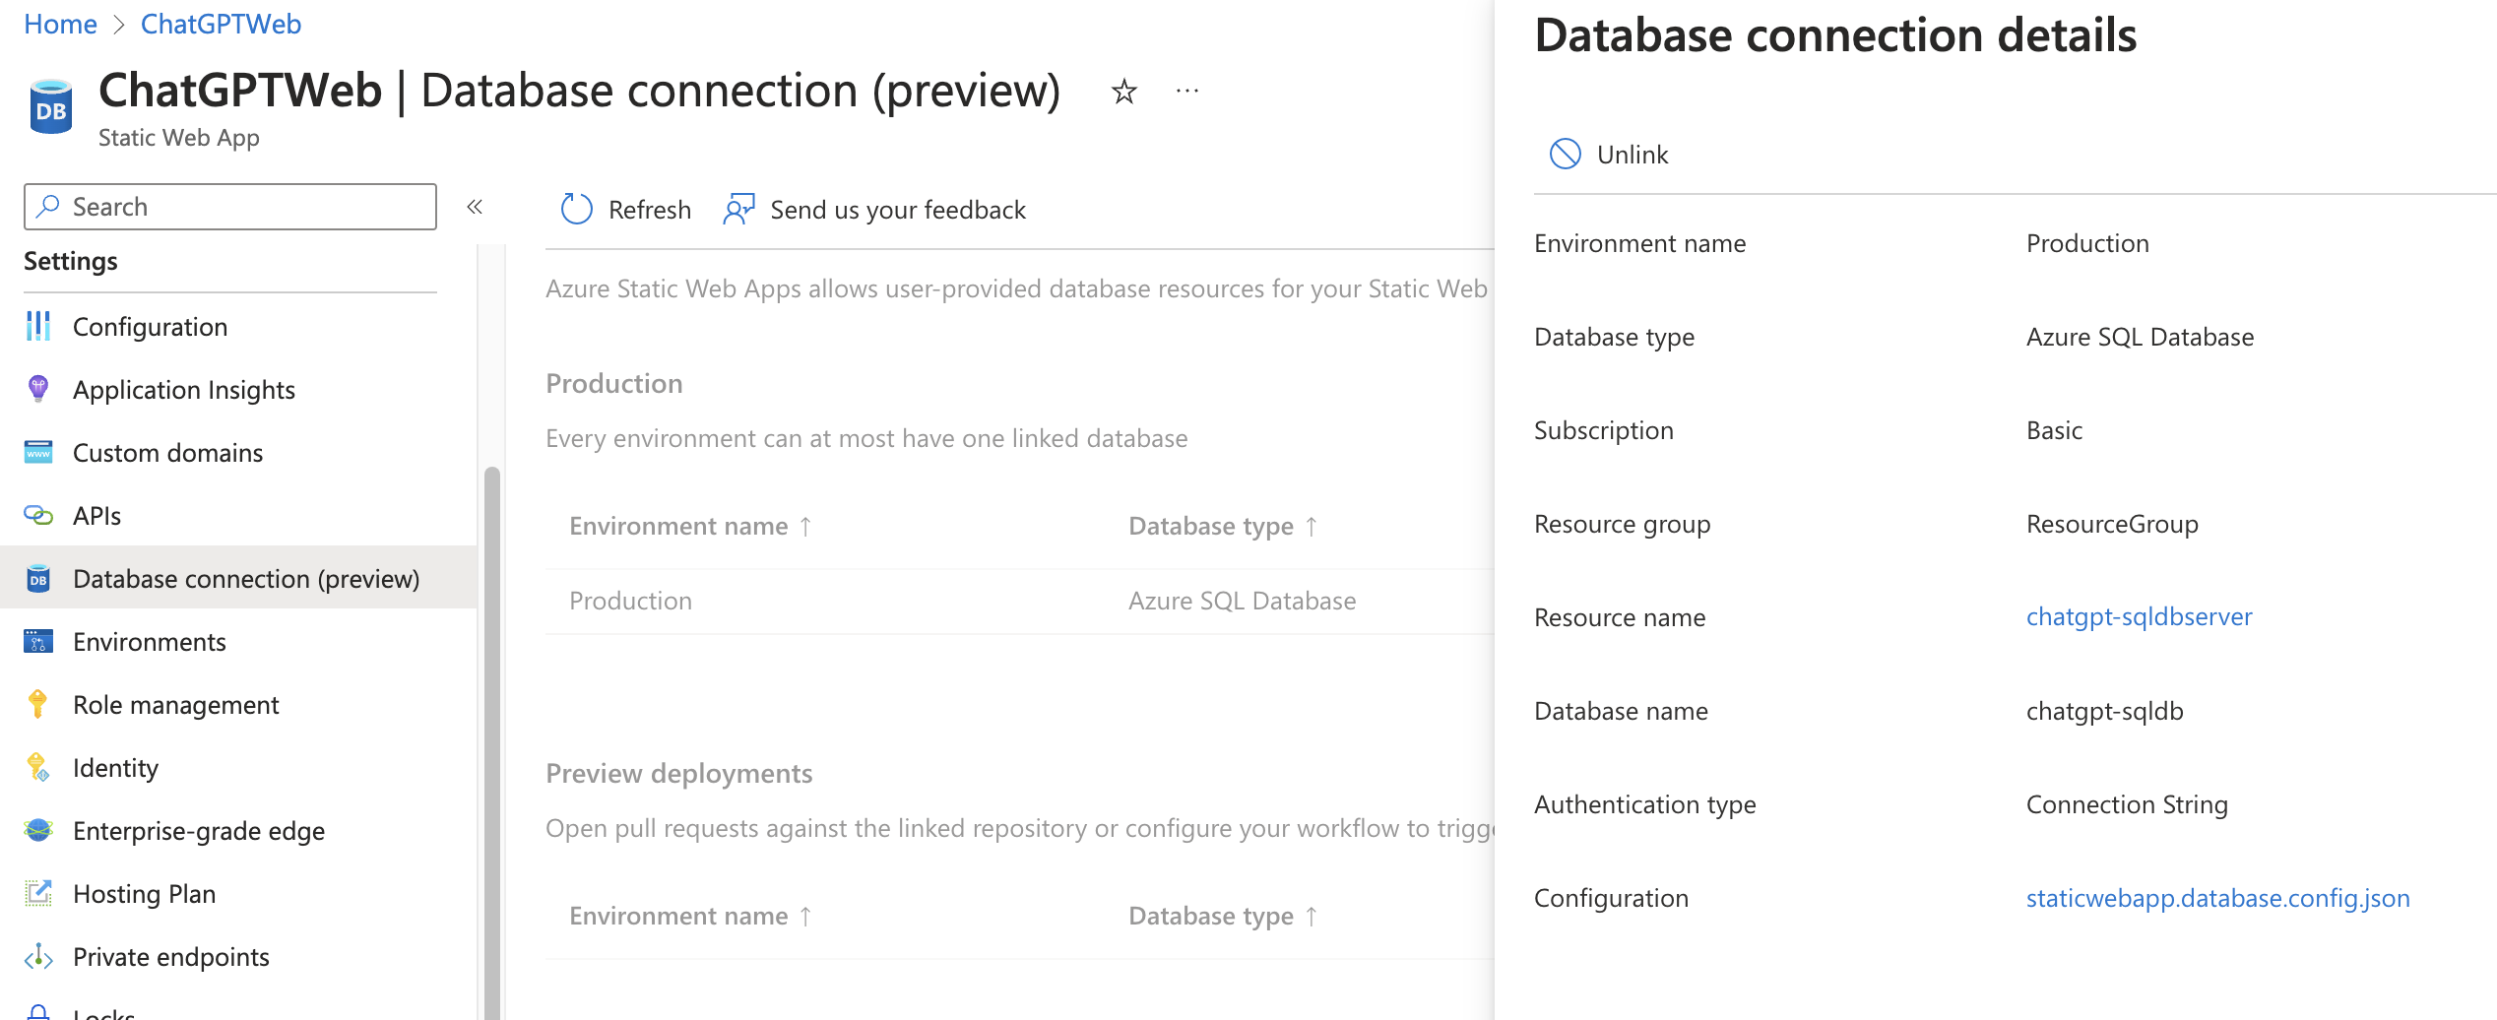This screenshot has height=1020, width=2497.
Task: Open Environments menu item
Action: (x=238, y=642)
